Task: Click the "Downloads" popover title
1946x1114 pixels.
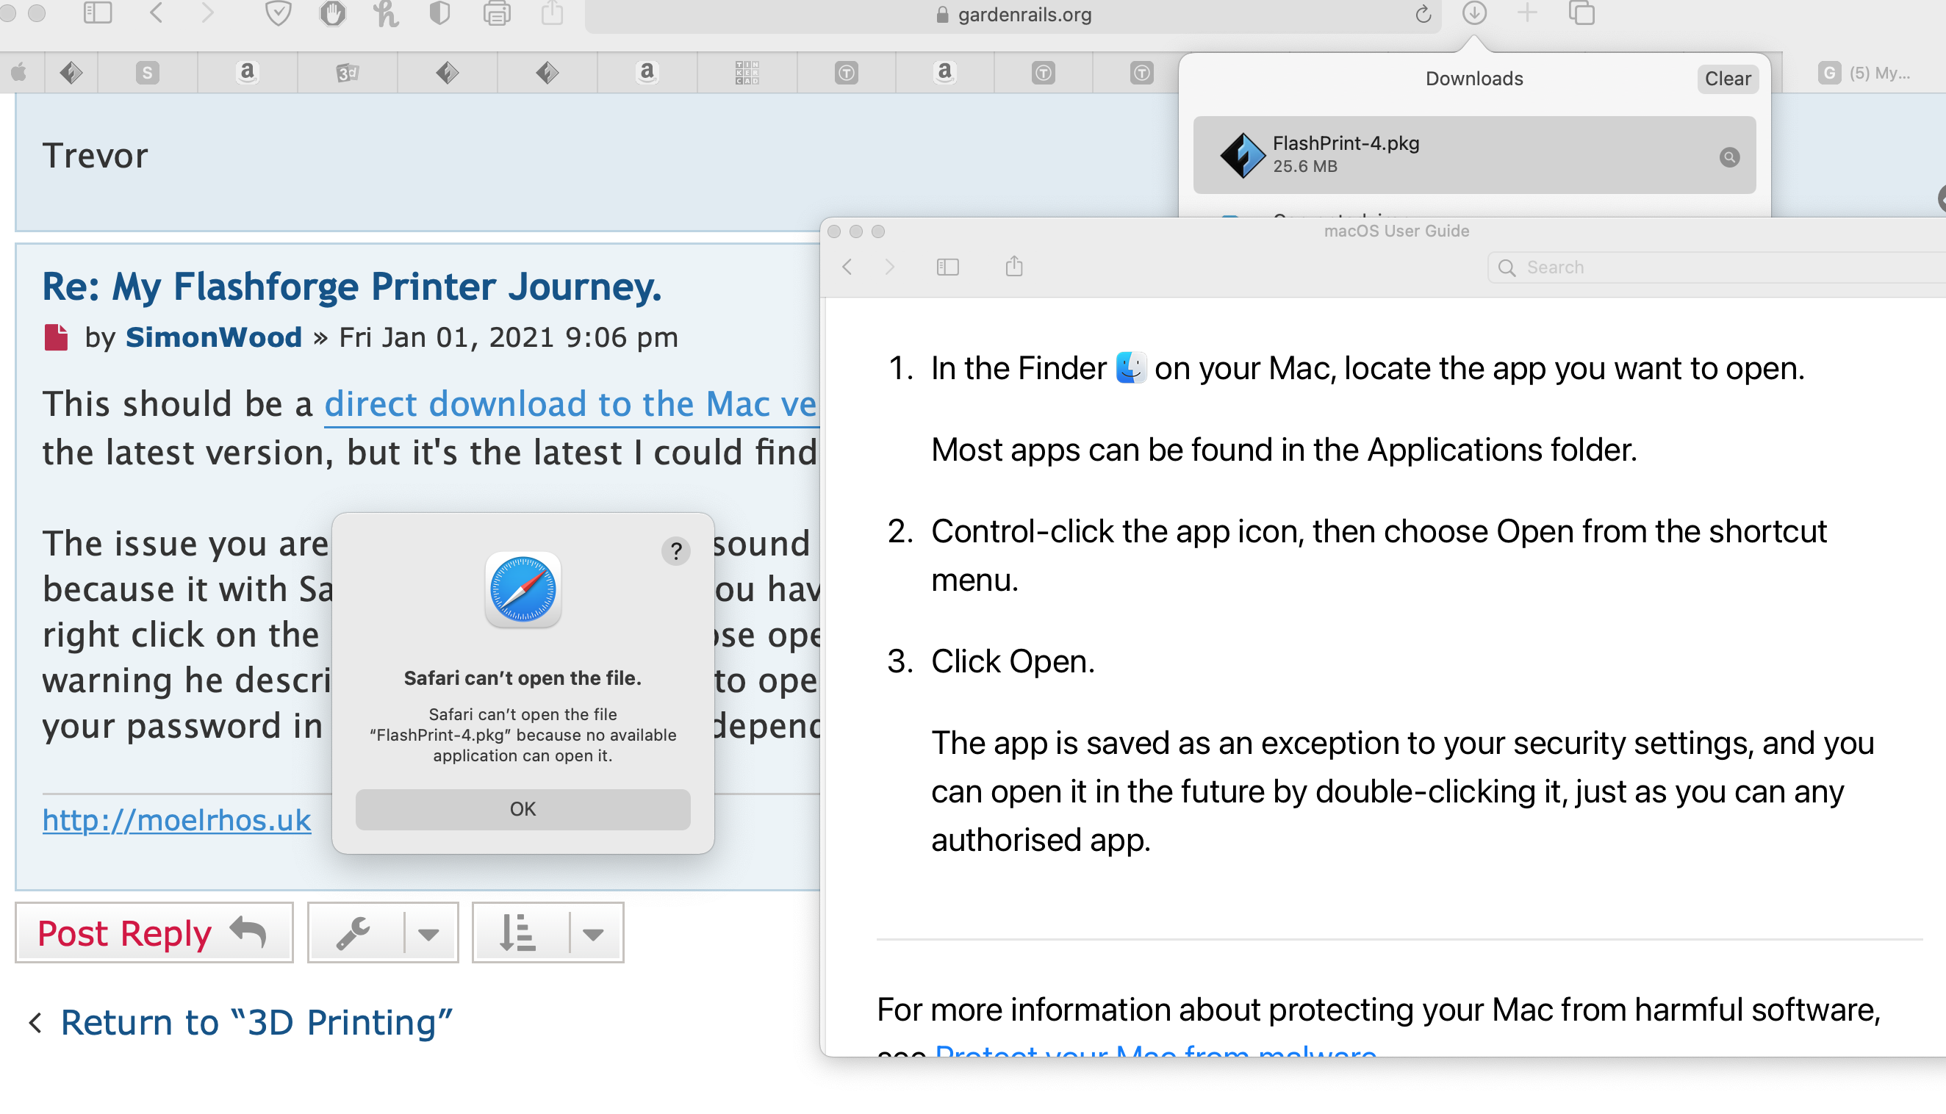Action: click(1474, 79)
